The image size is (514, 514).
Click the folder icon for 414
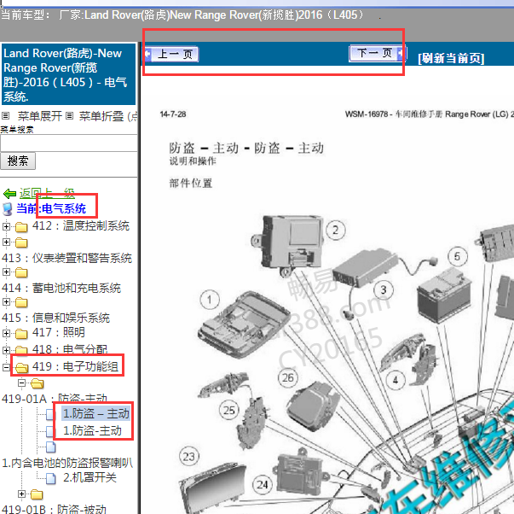[21, 272]
